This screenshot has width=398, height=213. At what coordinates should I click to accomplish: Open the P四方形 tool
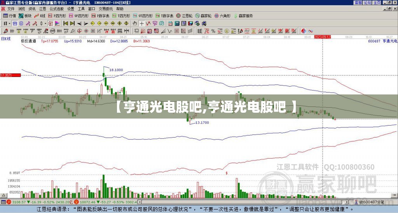tap(57, 16)
